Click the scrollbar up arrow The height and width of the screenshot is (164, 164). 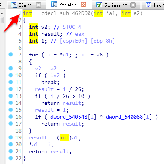tap(2, 13)
